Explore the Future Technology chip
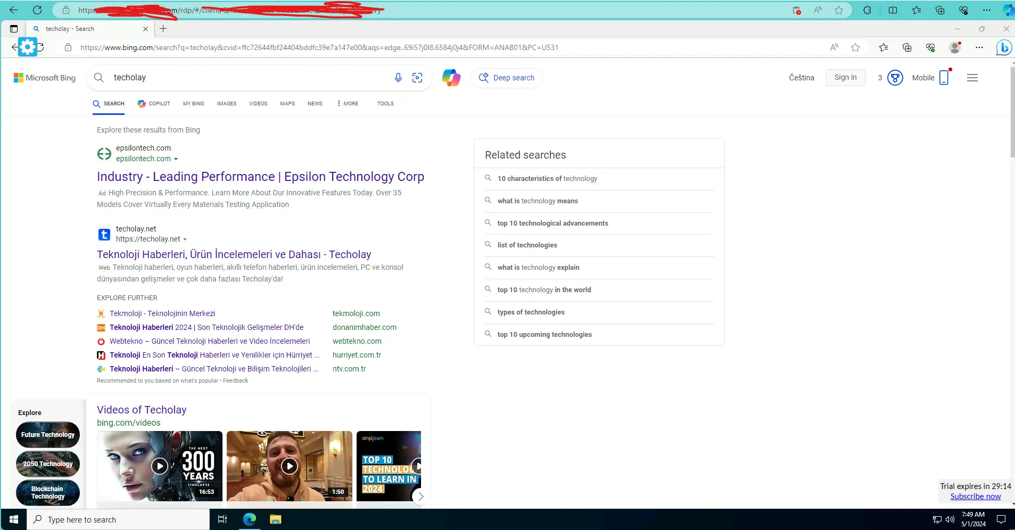The height and width of the screenshot is (530, 1015). click(x=48, y=435)
